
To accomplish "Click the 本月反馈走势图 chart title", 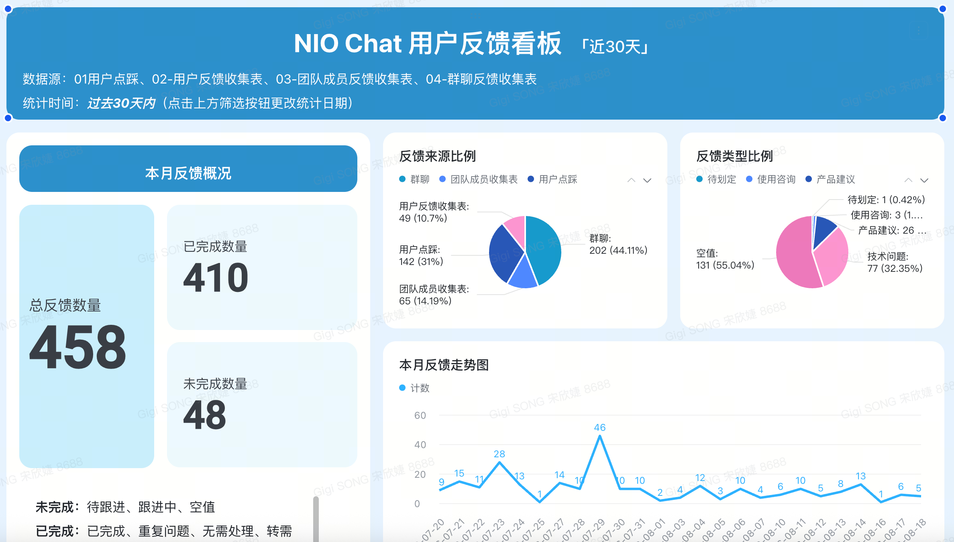I will pos(444,365).
